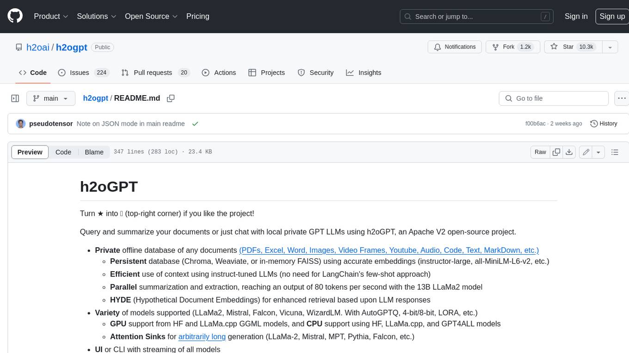Open the Sign up page
629x353 pixels.
coord(612,16)
